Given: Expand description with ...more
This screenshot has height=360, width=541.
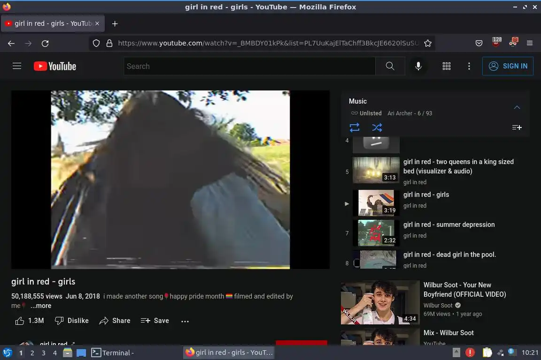Looking at the screenshot, I should coord(41,306).
